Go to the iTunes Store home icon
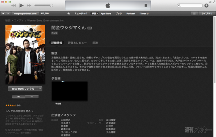The image size is (216, 137). [x=69, y=14]
